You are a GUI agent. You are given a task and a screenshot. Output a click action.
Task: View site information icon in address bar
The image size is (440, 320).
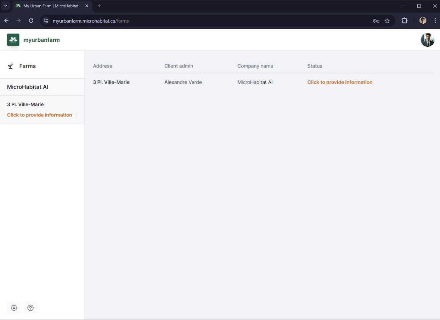pyautogui.click(x=46, y=21)
